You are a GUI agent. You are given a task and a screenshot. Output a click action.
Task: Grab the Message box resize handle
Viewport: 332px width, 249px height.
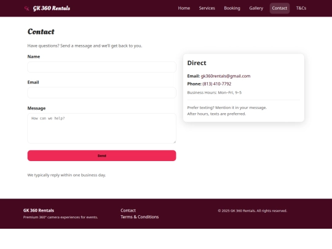(175, 142)
